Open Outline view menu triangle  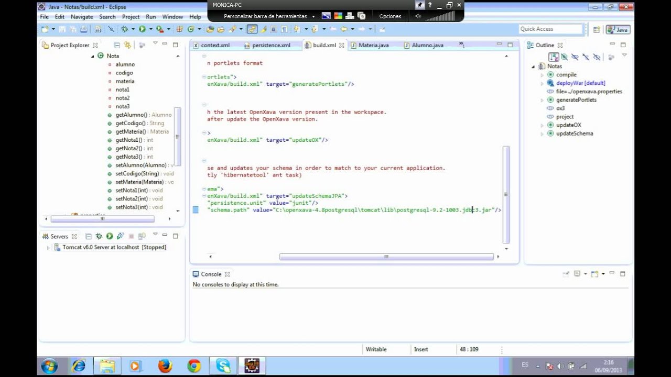pyautogui.click(x=624, y=55)
